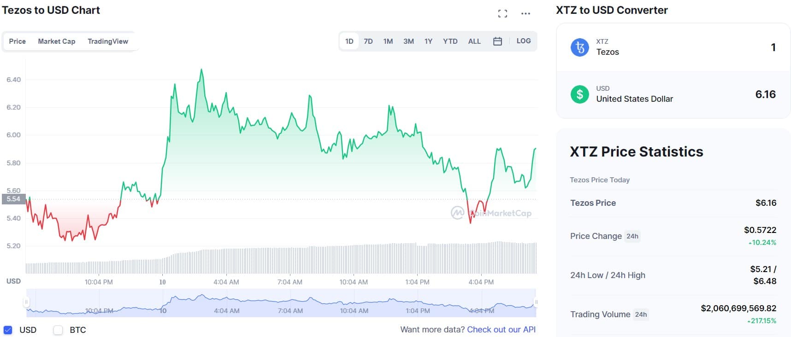
Task: Click the Tezos Price Today subheading
Action: pyautogui.click(x=600, y=180)
